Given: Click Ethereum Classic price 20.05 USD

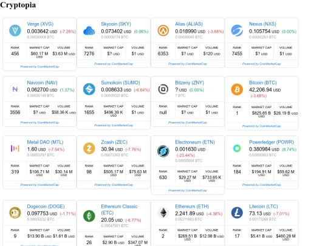Looking at the screenshot, I should [x=112, y=220].
